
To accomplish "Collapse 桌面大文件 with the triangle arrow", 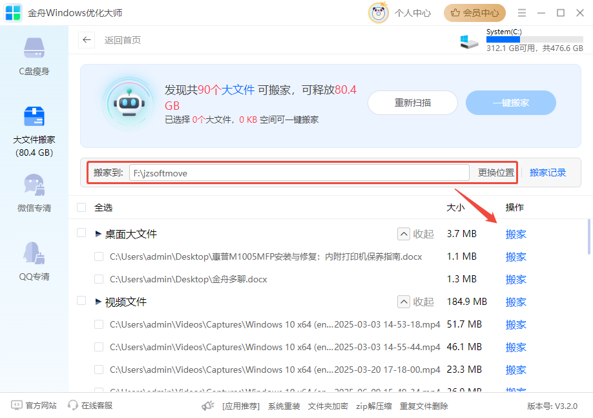I will tap(98, 234).
